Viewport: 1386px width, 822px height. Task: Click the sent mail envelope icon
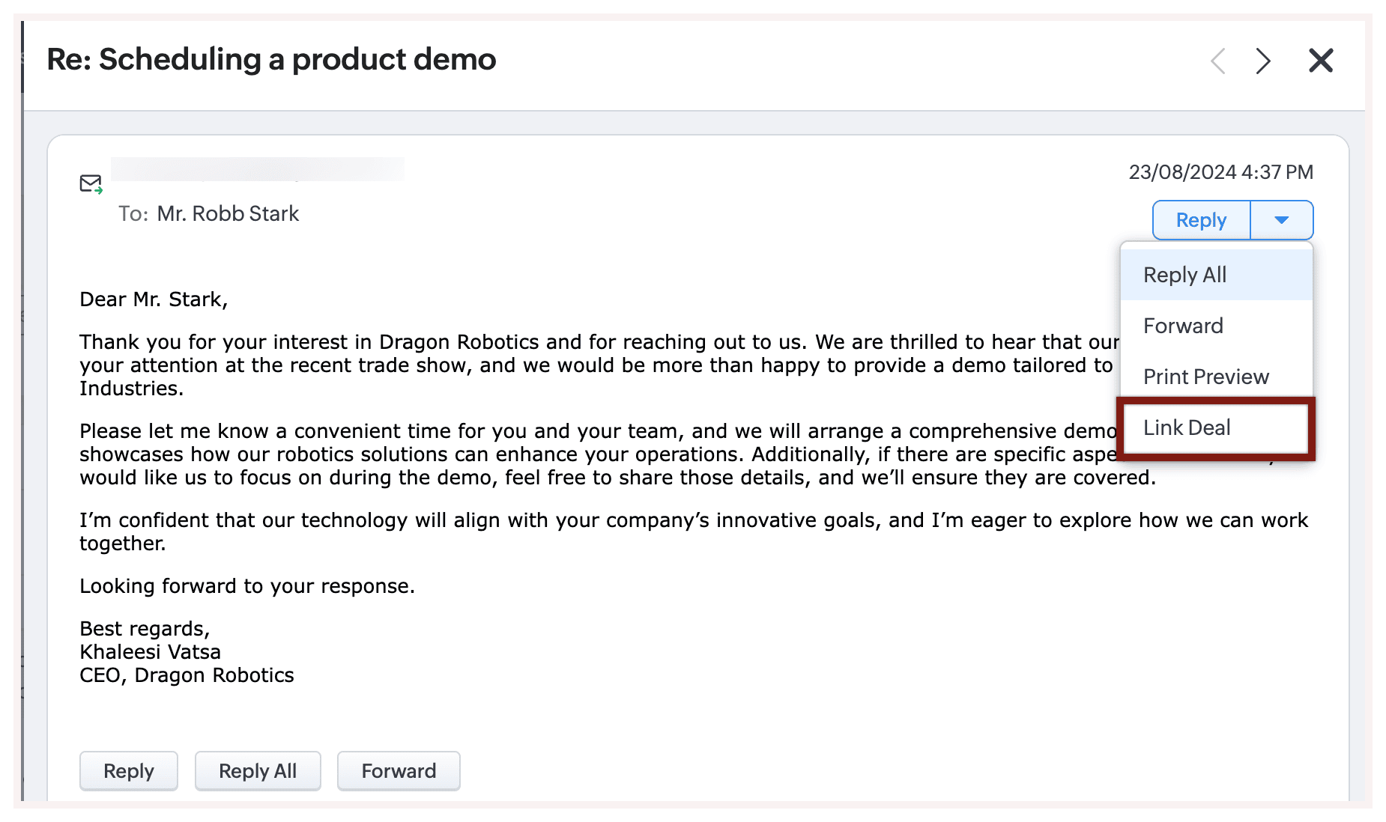click(91, 183)
